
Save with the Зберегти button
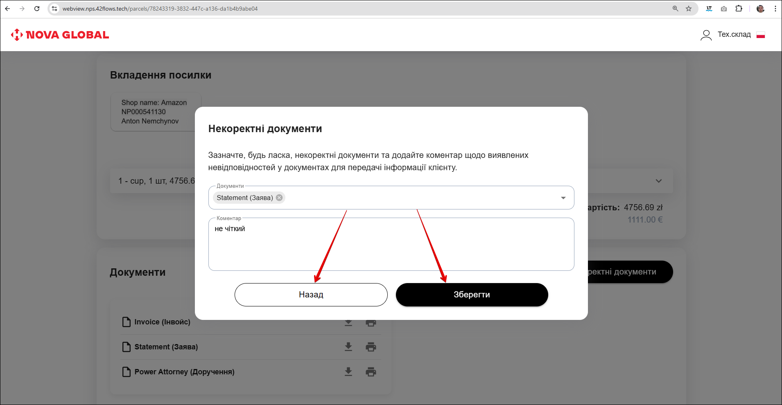tap(472, 295)
